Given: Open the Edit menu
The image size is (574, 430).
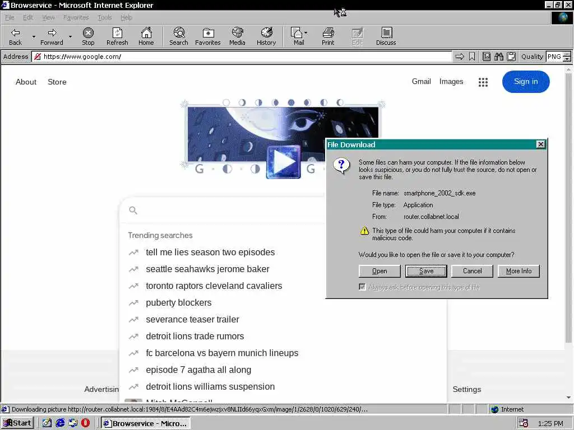Looking at the screenshot, I should [x=28, y=17].
